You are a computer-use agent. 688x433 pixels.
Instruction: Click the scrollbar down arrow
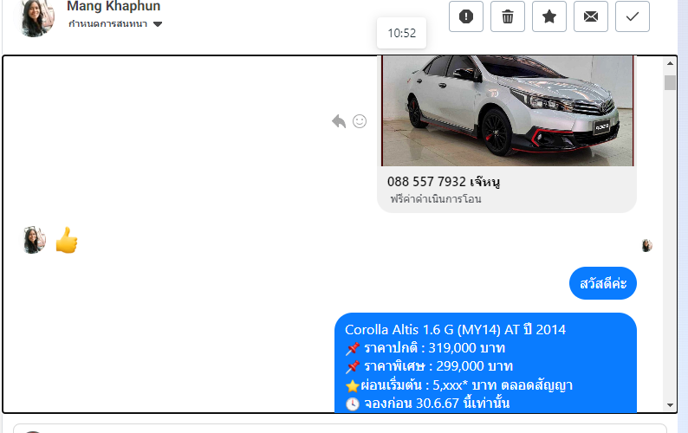(670, 405)
